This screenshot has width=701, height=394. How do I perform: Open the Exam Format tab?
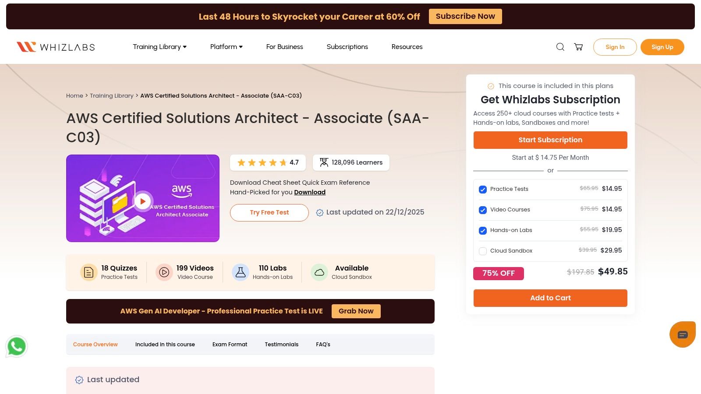[x=230, y=345]
